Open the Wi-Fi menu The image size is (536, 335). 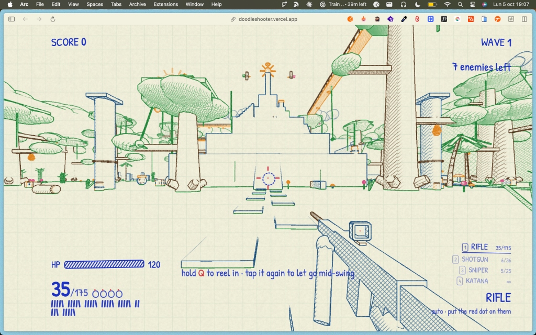click(x=447, y=4)
